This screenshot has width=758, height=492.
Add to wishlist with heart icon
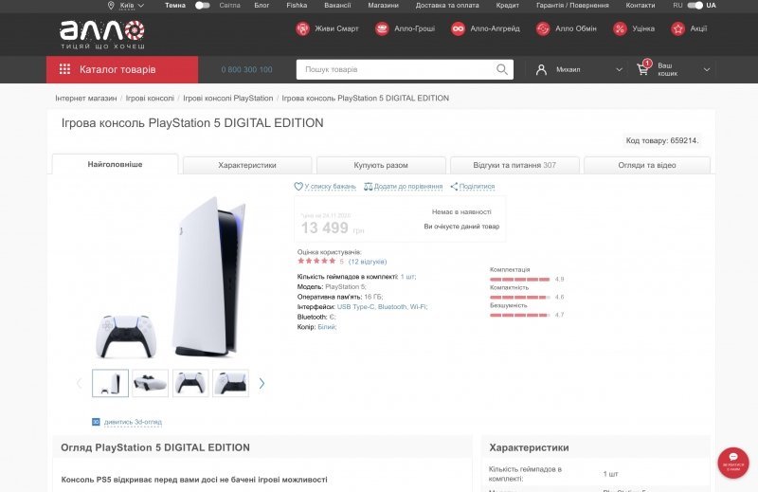[x=298, y=186]
